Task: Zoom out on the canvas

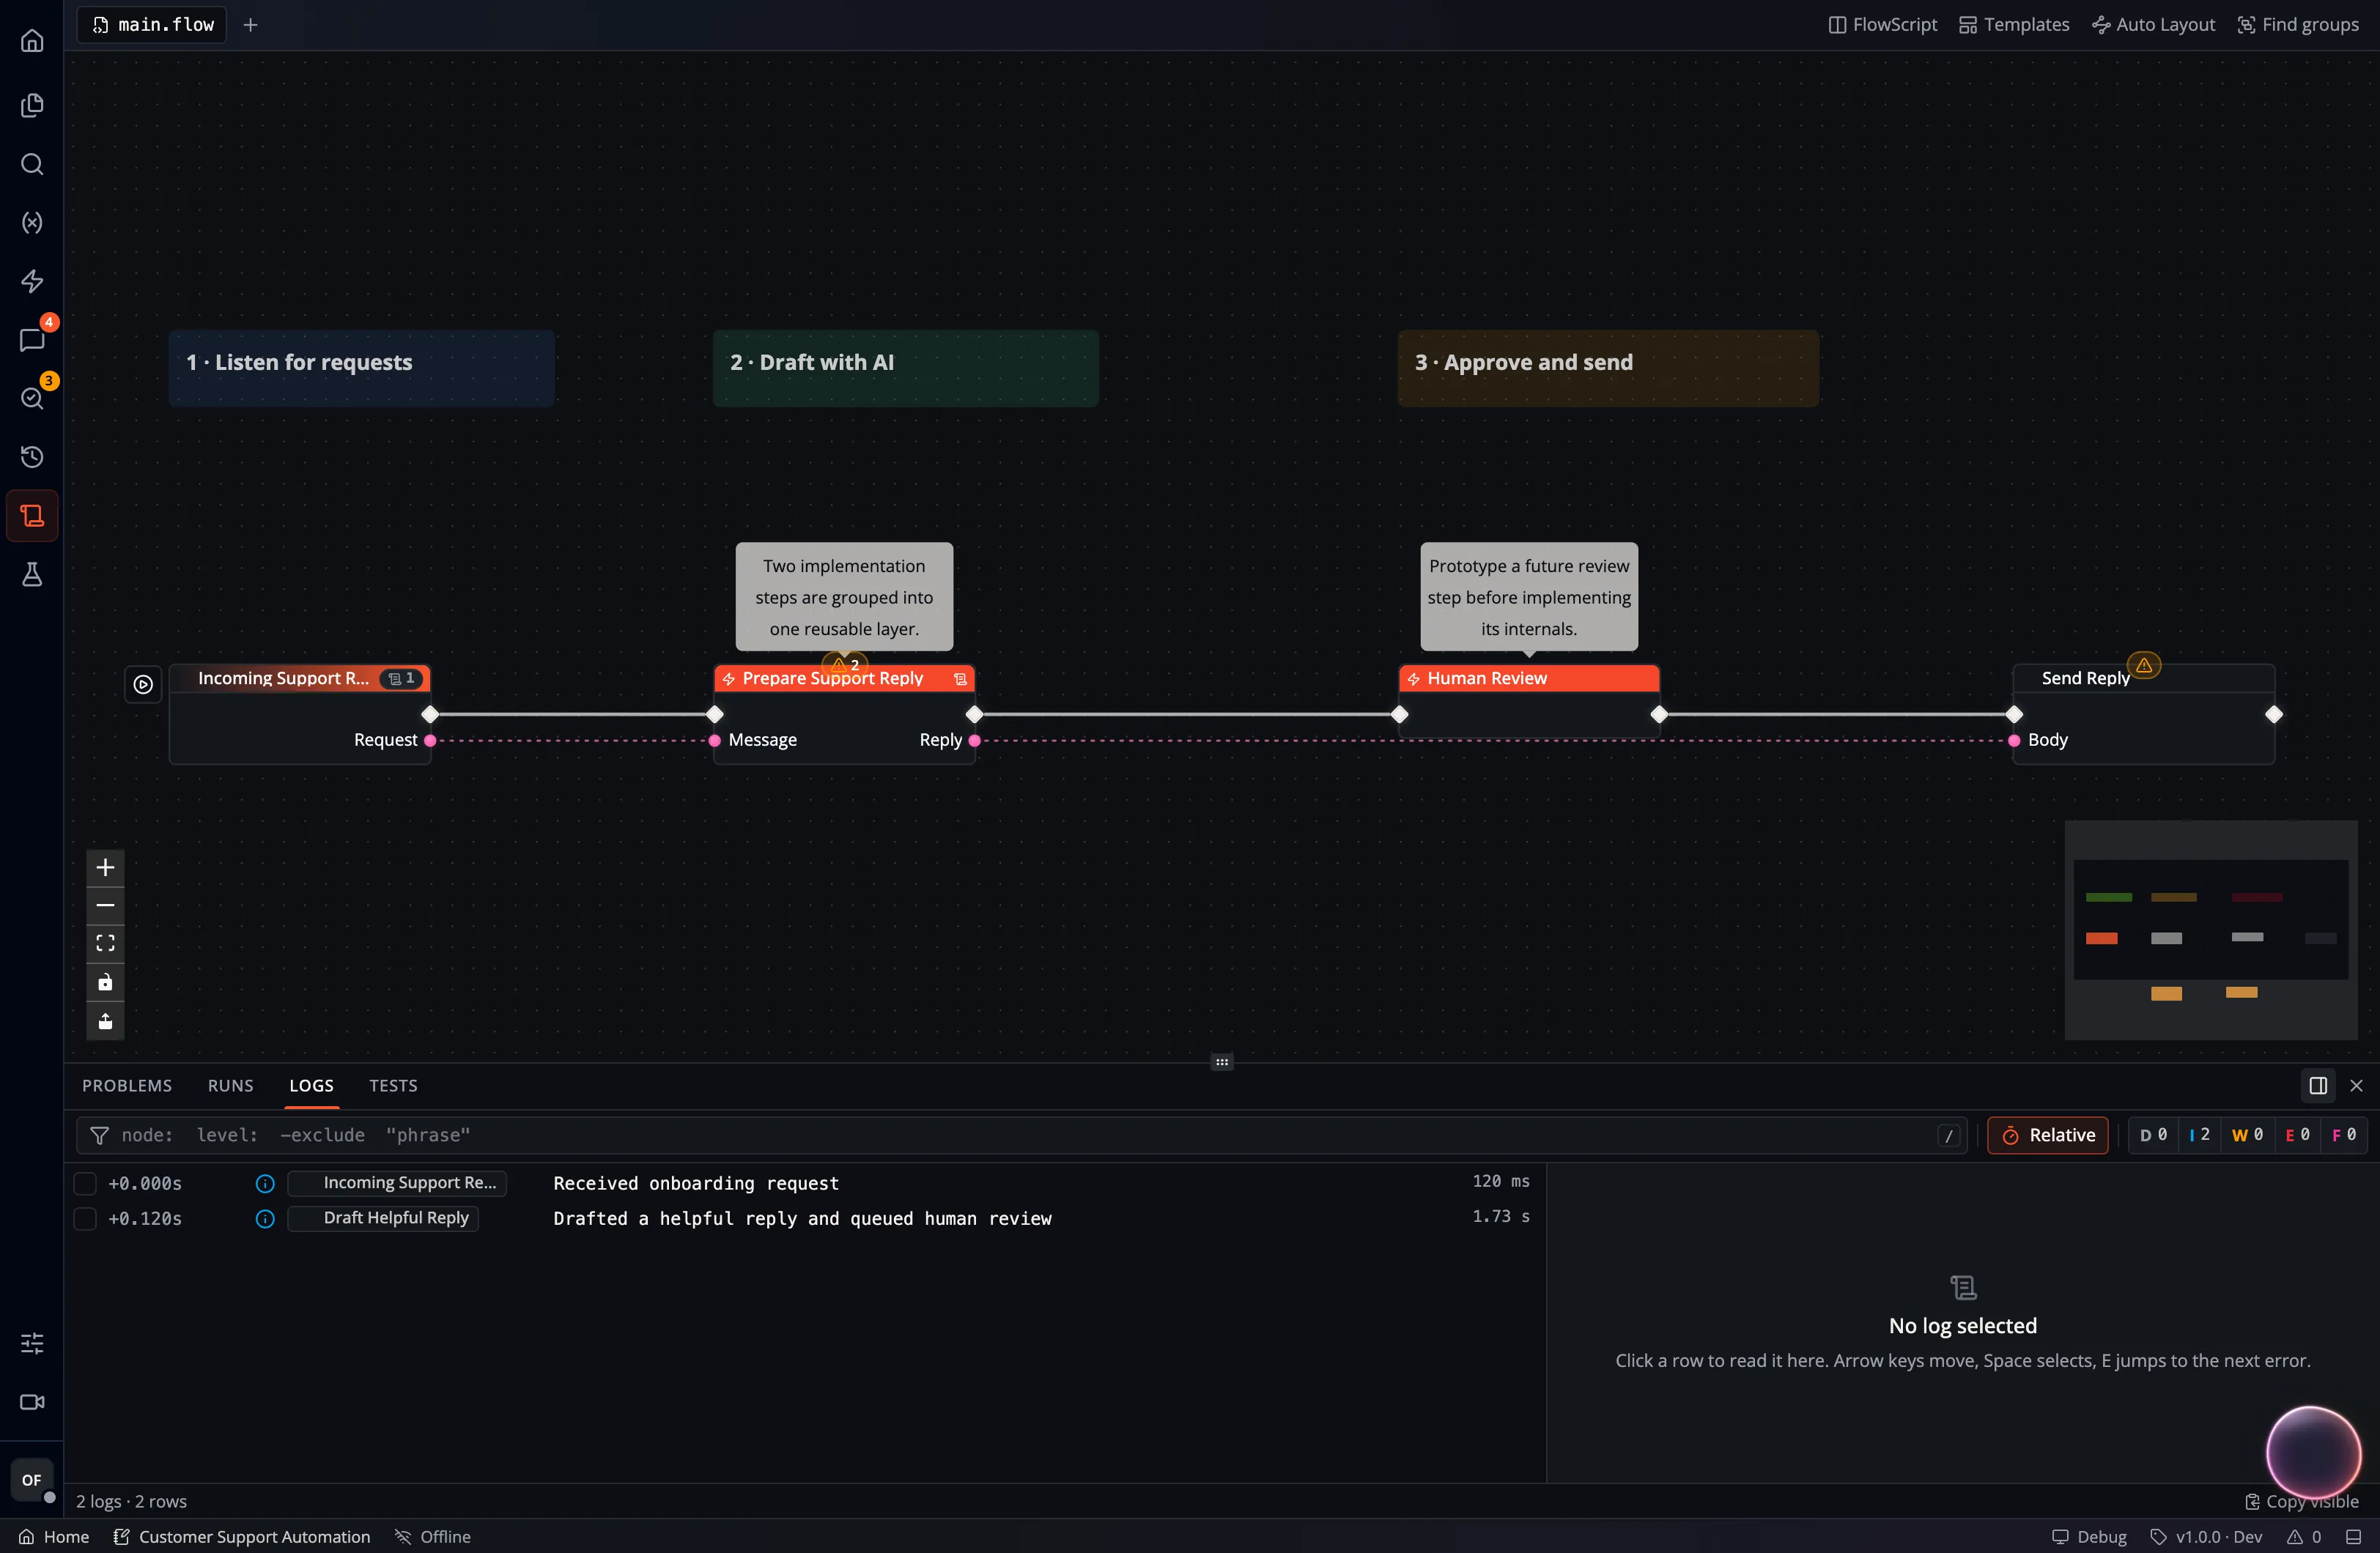Action: (x=105, y=905)
